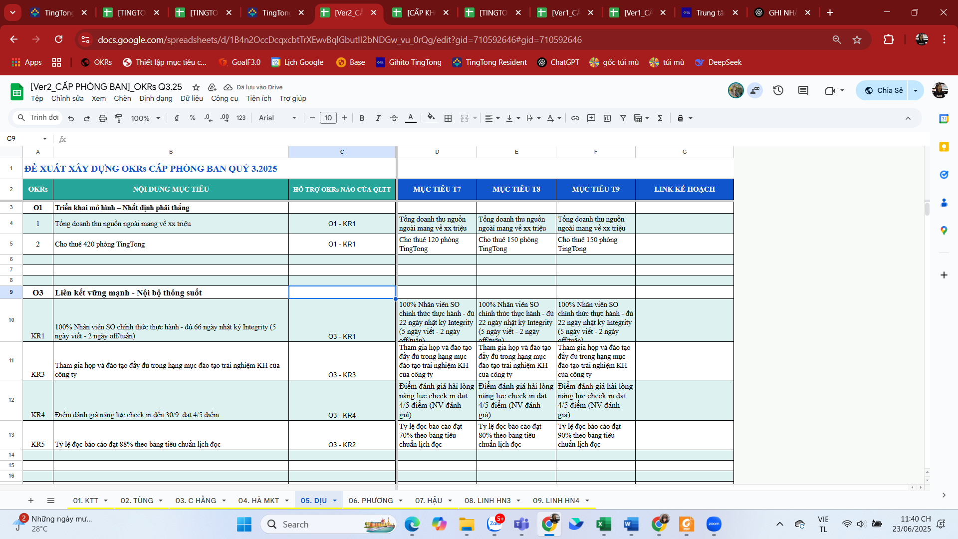The image size is (958, 539).
Task: Click the Chia sẻ share button
Action: [x=883, y=90]
